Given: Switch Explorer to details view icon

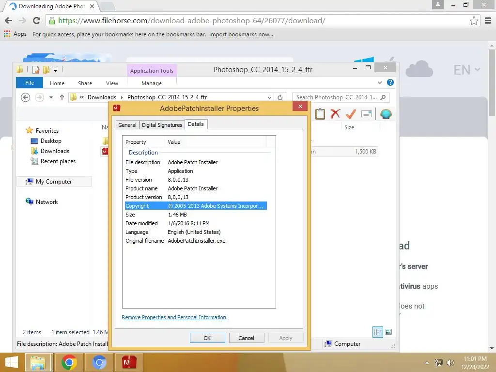Looking at the screenshot, I should 378,332.
